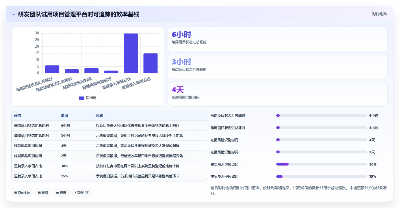
Task: Click the 说明 column header in the table
Action: pyautogui.click(x=100, y=116)
